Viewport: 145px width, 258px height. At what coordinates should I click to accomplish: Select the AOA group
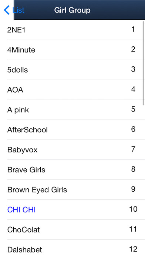72,90
